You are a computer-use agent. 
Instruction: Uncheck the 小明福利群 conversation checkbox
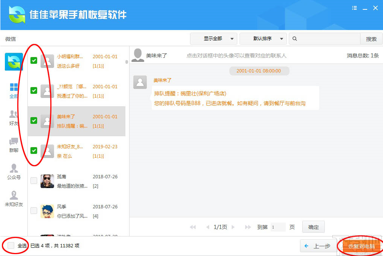[x=34, y=60]
